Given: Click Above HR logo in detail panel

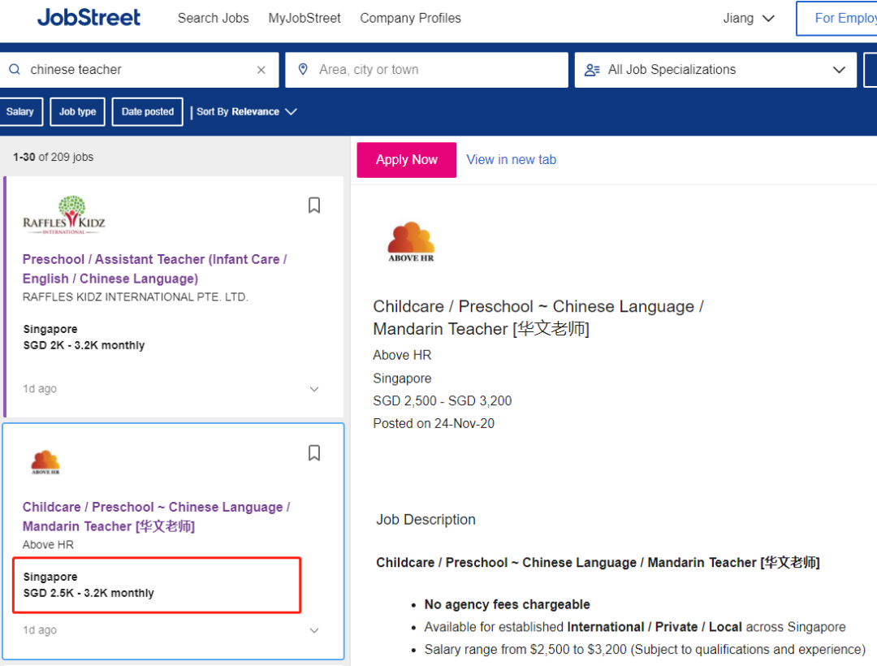Looking at the screenshot, I should 411,241.
